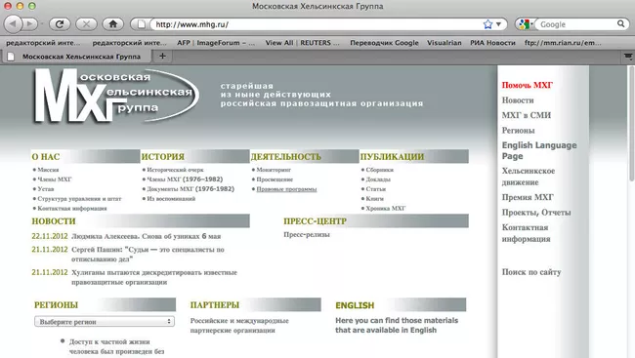Click the ENGLISH section heading
The height and width of the screenshot is (358, 635).
point(355,305)
